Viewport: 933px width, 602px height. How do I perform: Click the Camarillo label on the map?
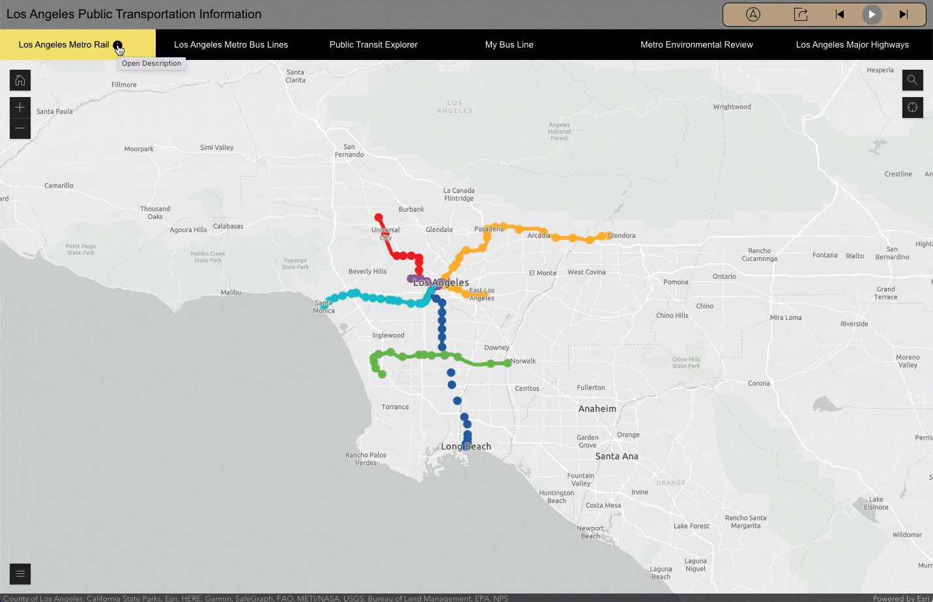tap(59, 186)
